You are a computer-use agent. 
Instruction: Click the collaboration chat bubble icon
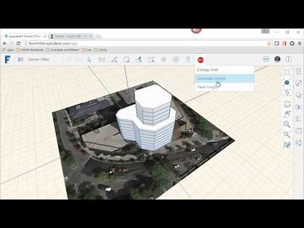click(x=266, y=59)
